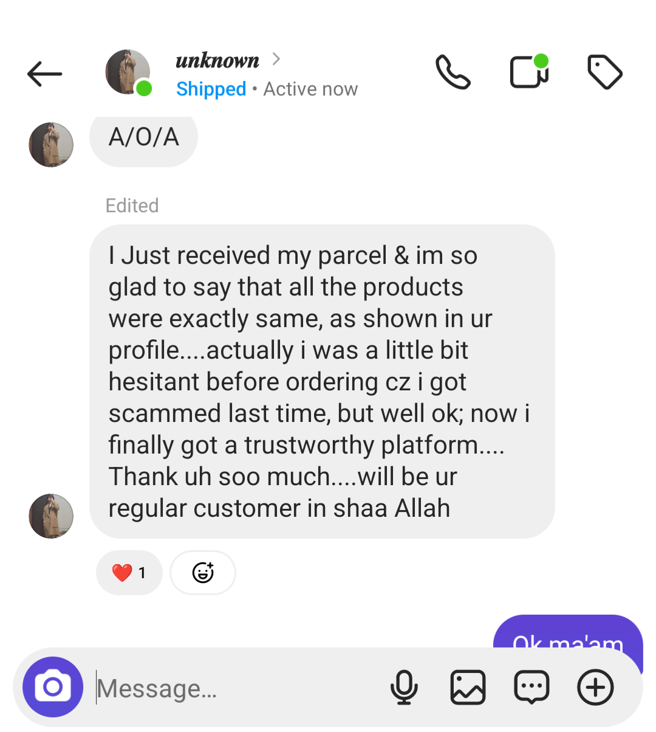Select the A/O/A message bubble
This screenshot has width=656, height=732.
[x=143, y=139]
